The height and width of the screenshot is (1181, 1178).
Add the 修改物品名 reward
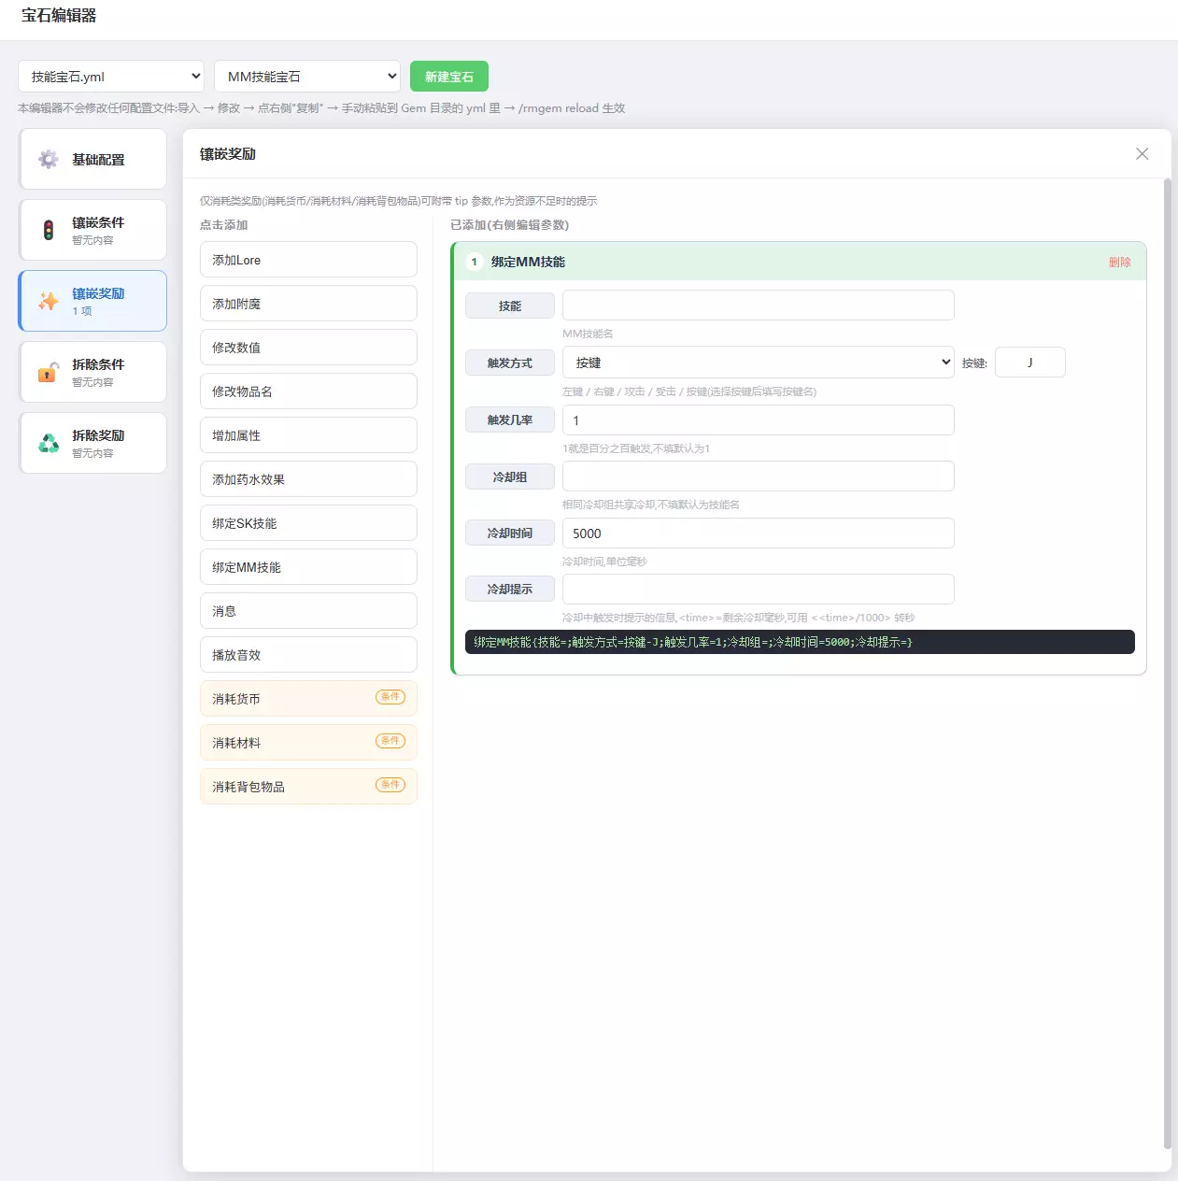tap(308, 391)
